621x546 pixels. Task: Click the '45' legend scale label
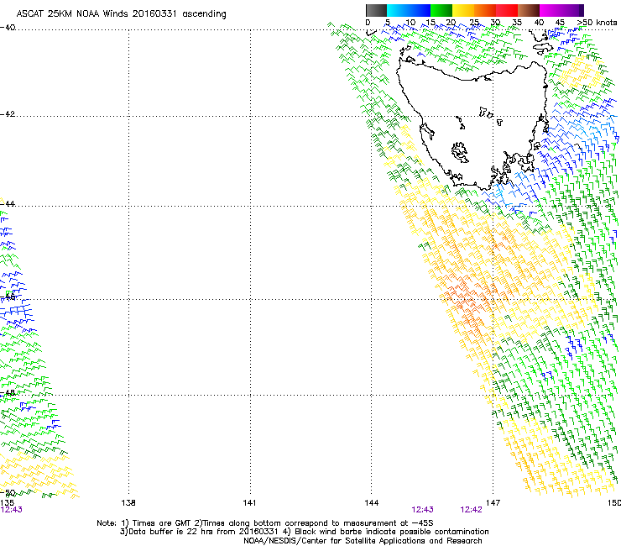(560, 23)
